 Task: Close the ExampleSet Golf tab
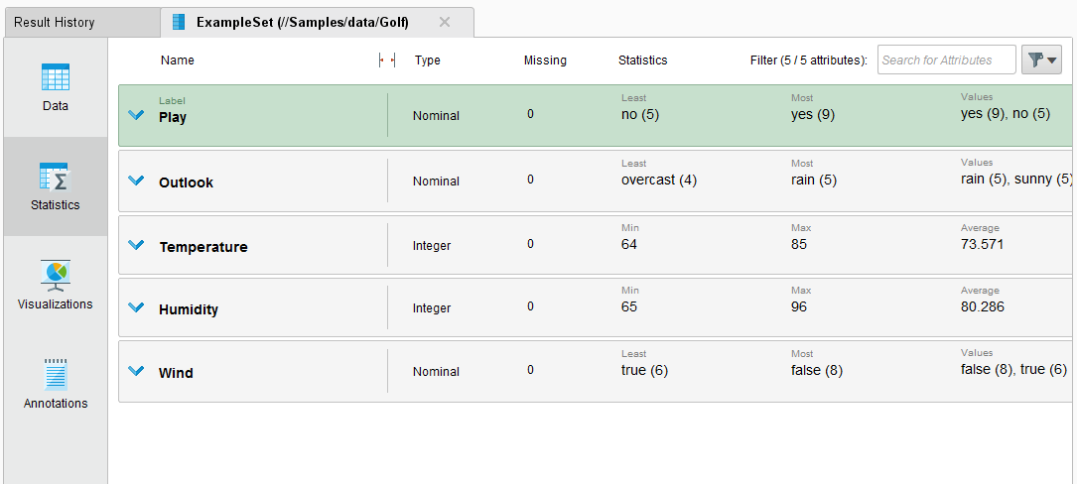click(x=444, y=22)
